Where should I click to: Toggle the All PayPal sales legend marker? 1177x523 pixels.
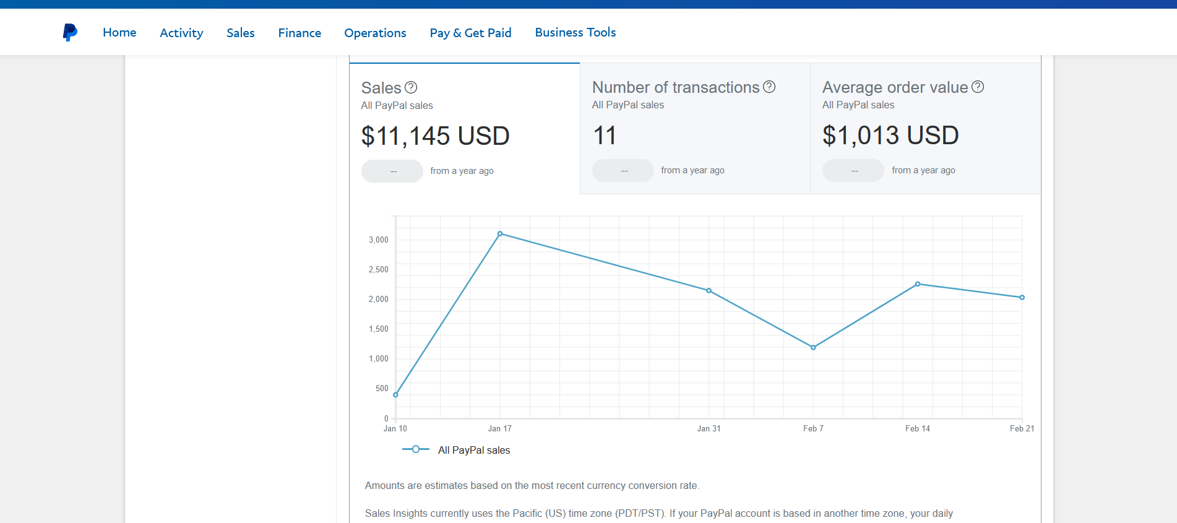[416, 449]
